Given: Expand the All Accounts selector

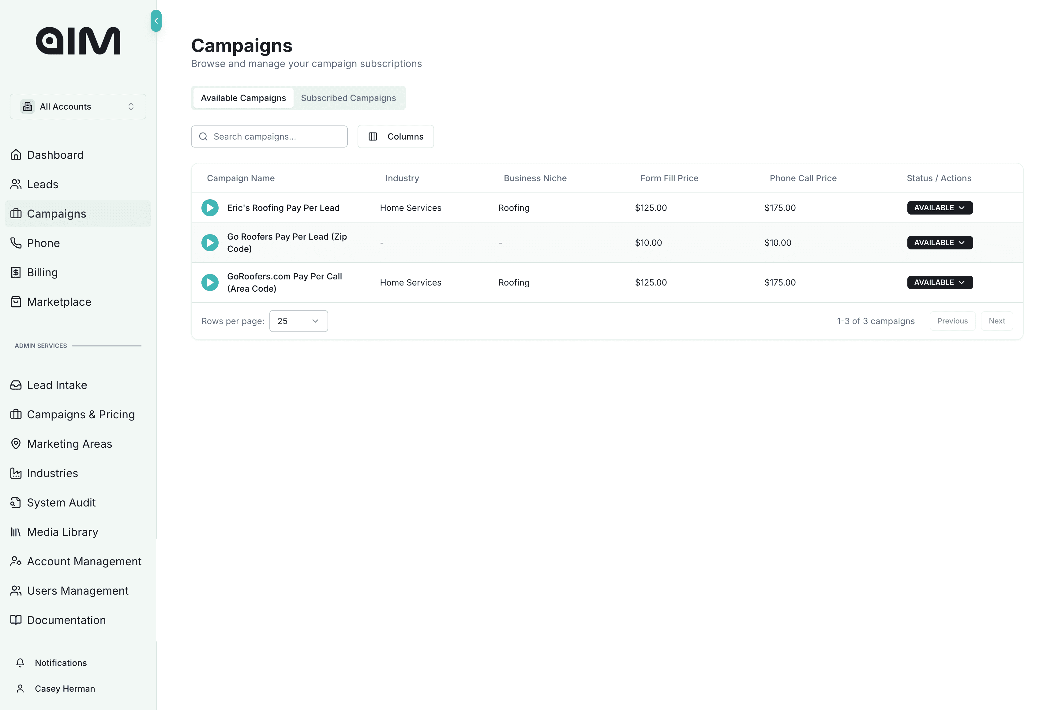Looking at the screenshot, I should [x=78, y=106].
